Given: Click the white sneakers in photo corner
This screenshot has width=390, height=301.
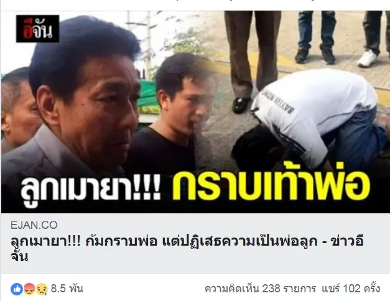Looking at the screenshot, I should coord(368,58).
